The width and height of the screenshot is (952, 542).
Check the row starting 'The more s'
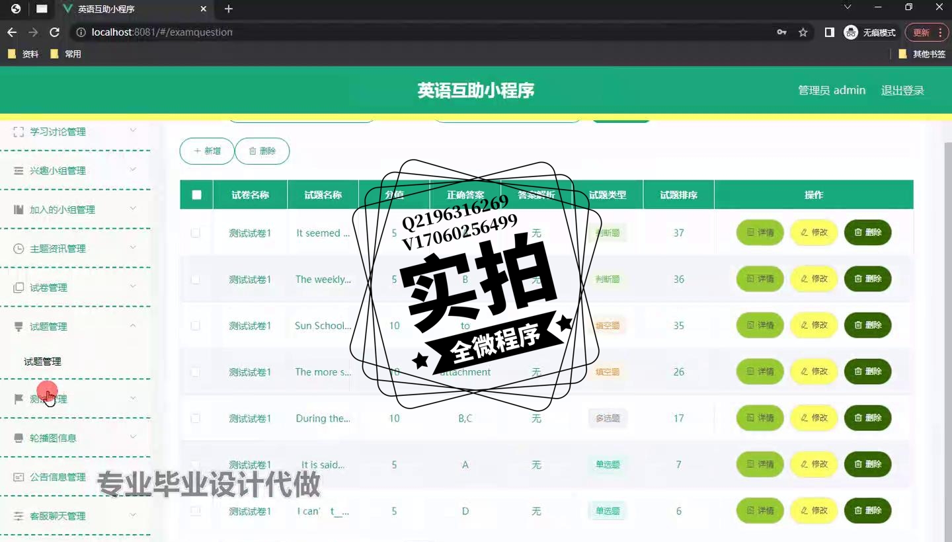195,372
